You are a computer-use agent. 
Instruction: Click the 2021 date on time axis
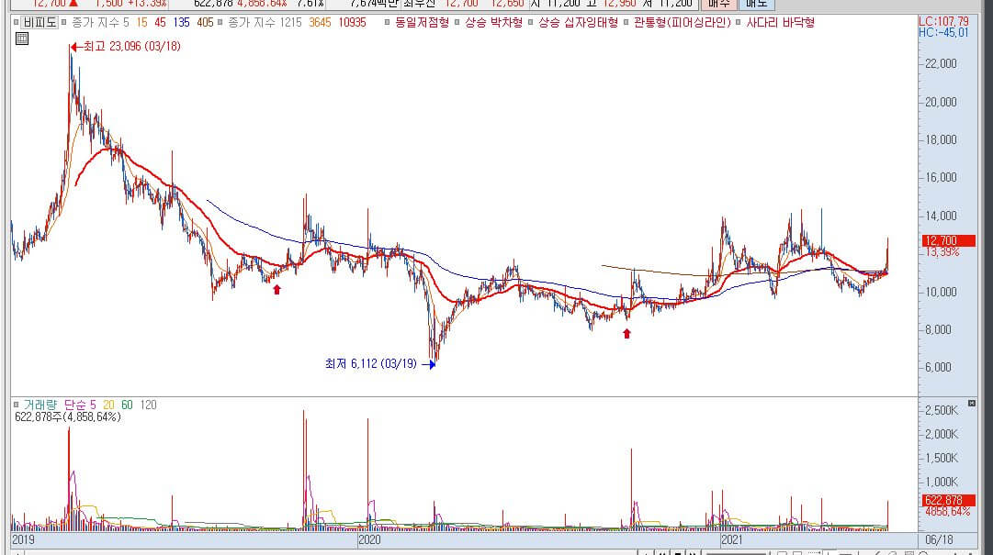point(731,539)
